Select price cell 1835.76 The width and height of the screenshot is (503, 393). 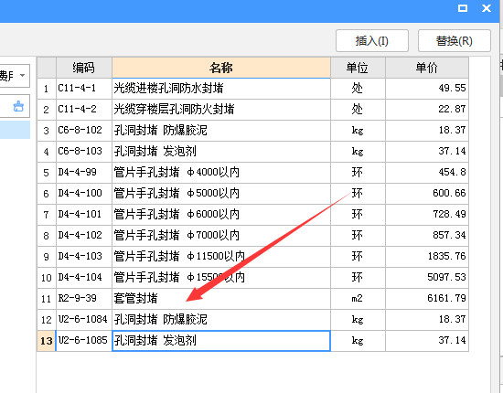[x=427, y=257]
